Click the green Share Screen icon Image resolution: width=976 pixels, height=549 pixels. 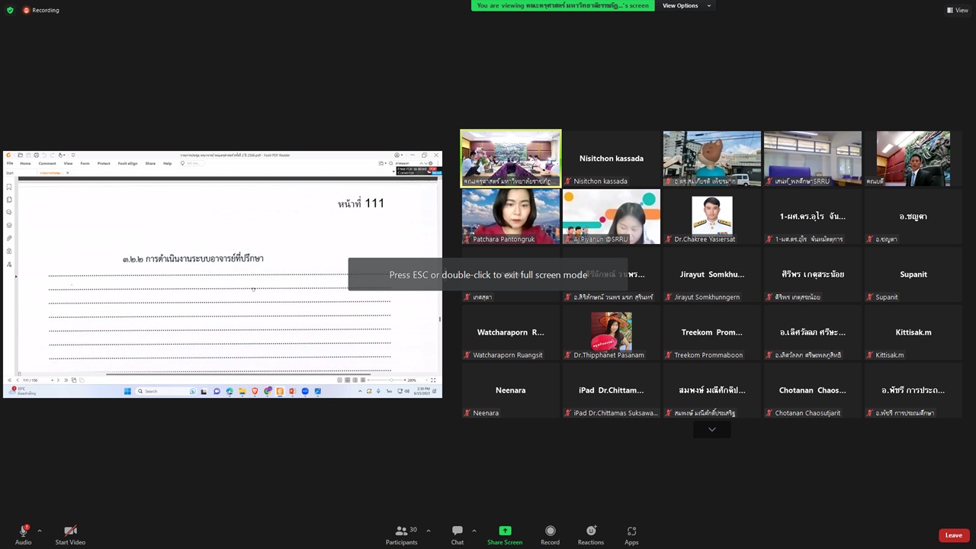point(505,531)
